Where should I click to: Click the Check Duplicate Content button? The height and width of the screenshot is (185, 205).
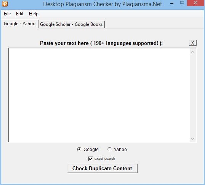tap(102, 168)
